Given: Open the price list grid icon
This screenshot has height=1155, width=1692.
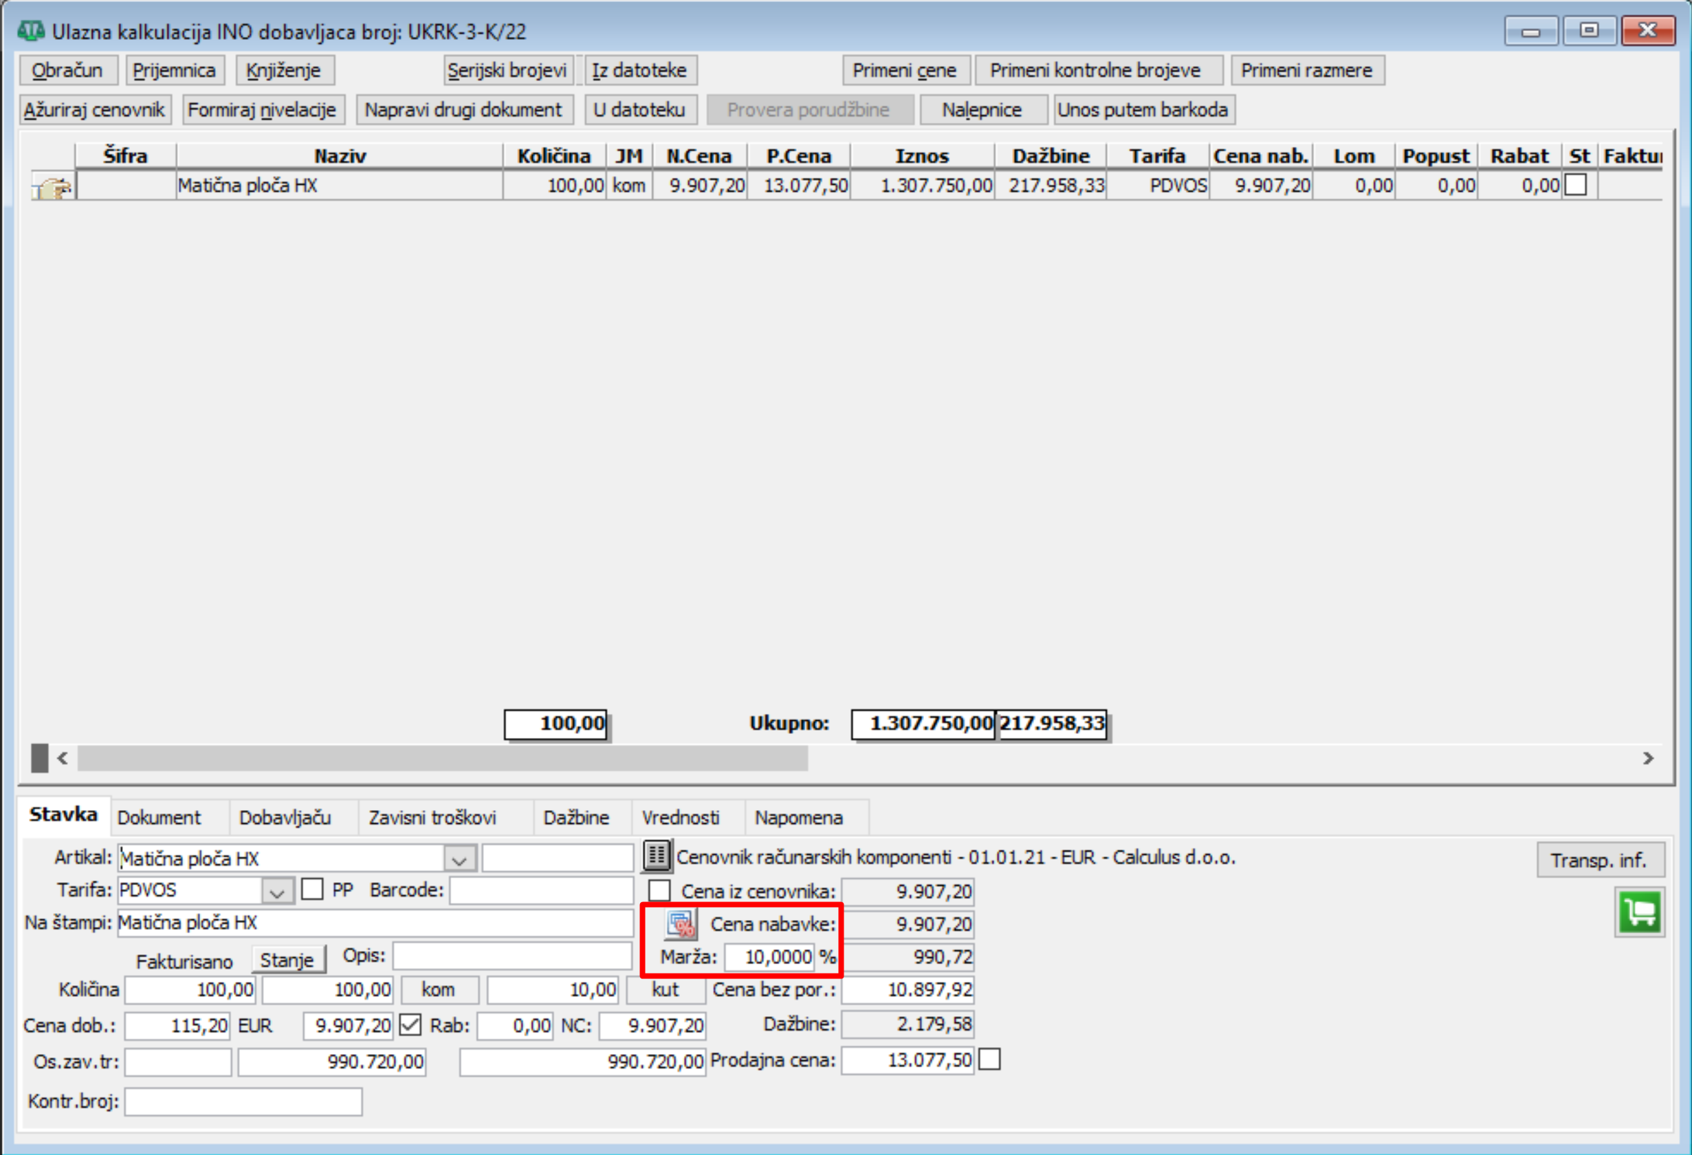Looking at the screenshot, I should point(657,857).
